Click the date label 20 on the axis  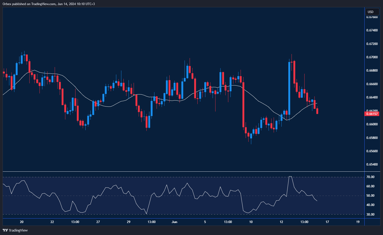coord(21,222)
